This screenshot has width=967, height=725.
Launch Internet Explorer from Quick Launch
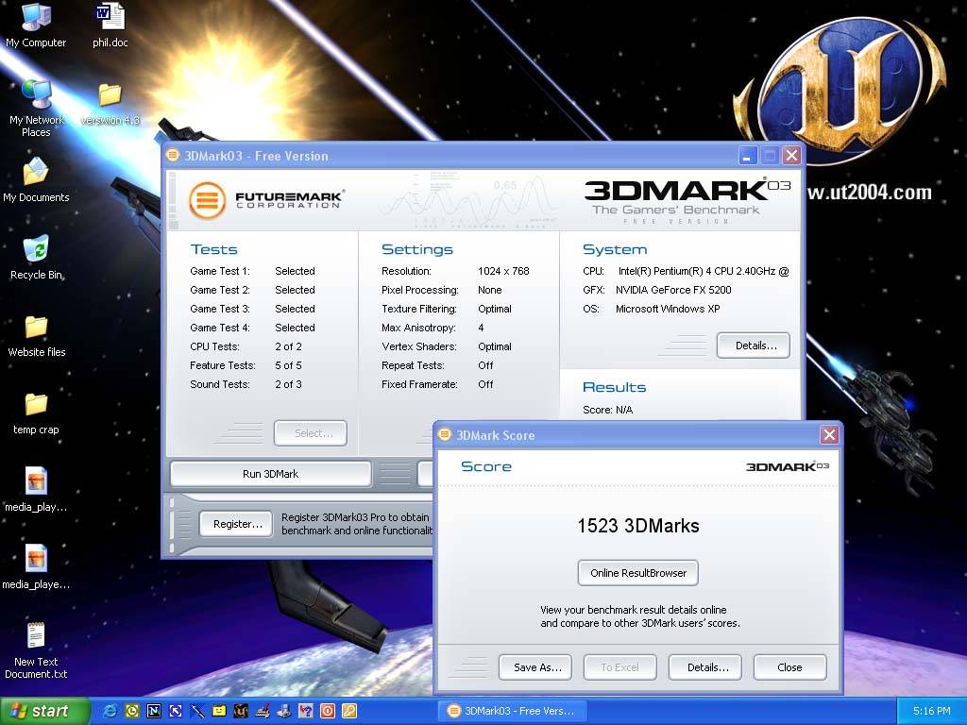click(x=110, y=711)
